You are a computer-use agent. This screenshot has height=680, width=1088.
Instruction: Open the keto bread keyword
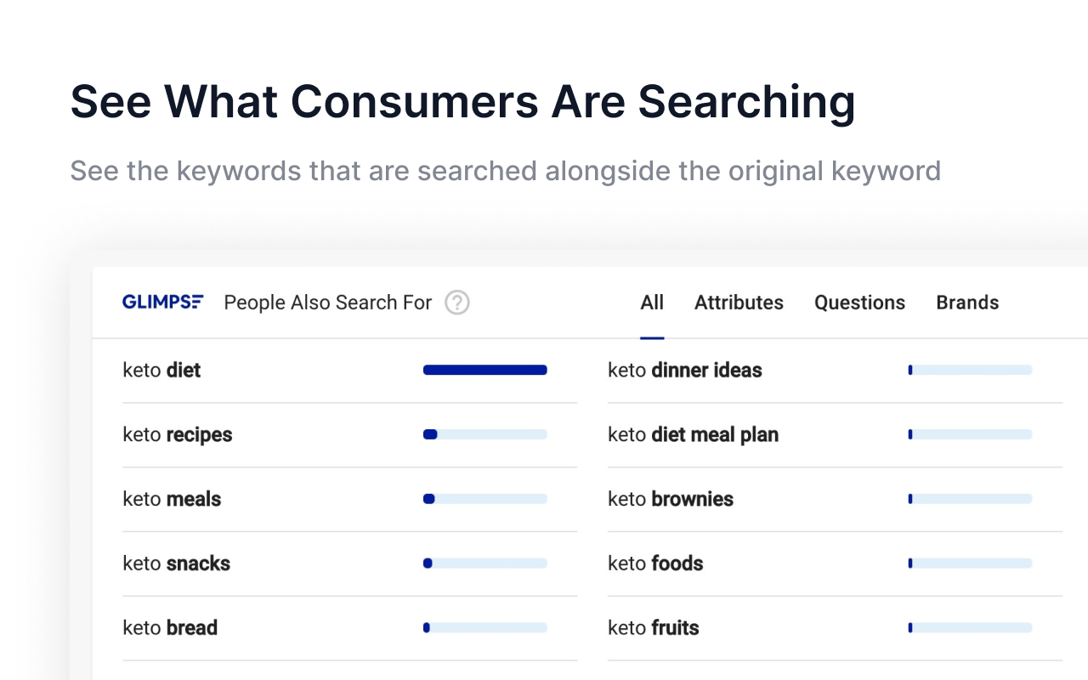click(170, 628)
